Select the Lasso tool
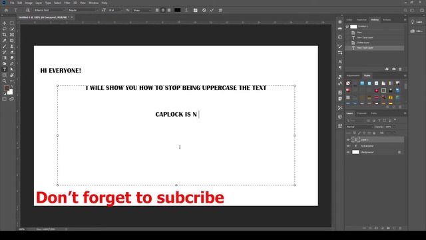This screenshot has width=426, height=240. (5, 29)
